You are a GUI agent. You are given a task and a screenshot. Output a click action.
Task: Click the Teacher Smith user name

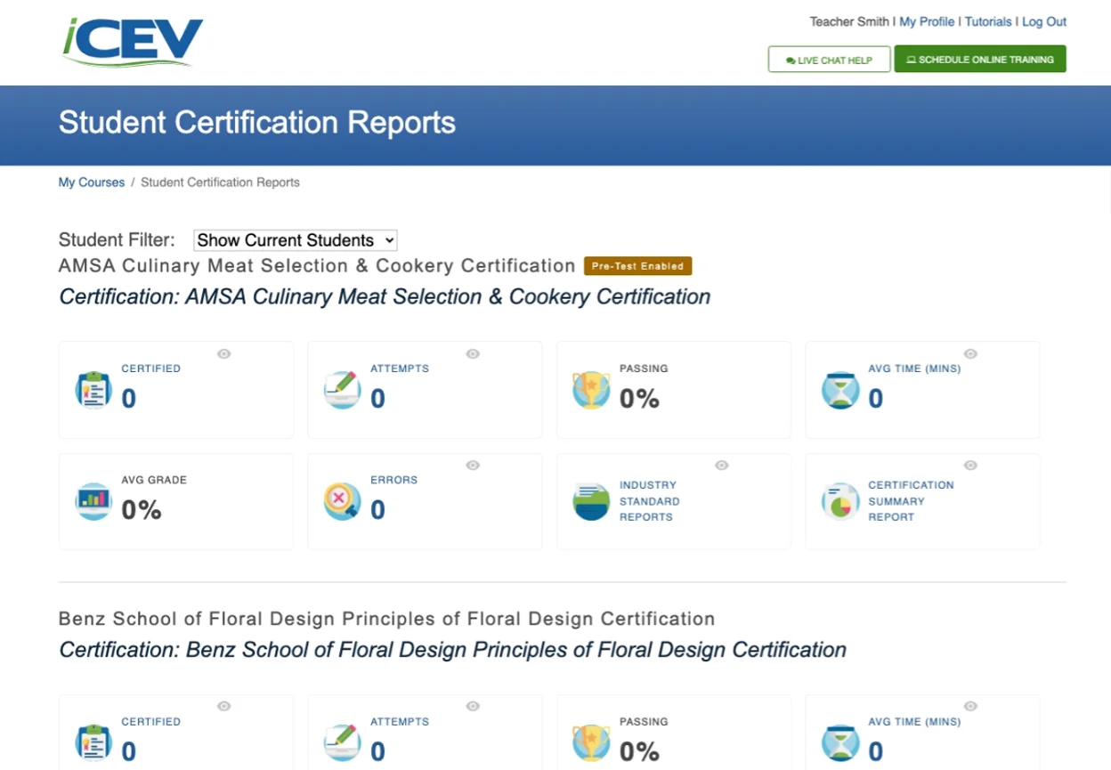point(849,21)
